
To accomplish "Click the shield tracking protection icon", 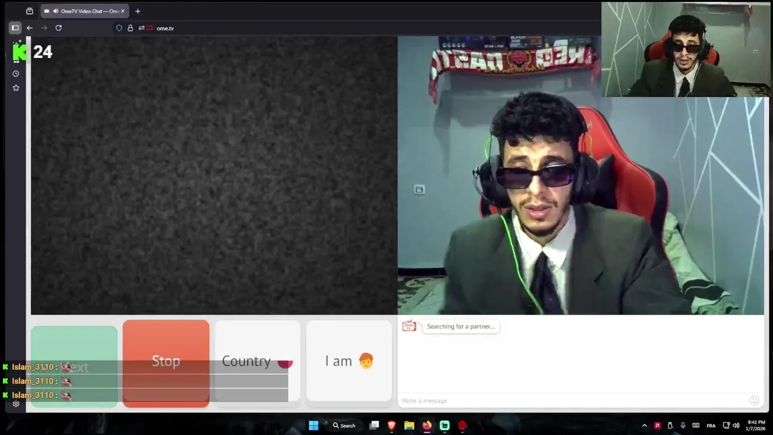I will pos(119,28).
